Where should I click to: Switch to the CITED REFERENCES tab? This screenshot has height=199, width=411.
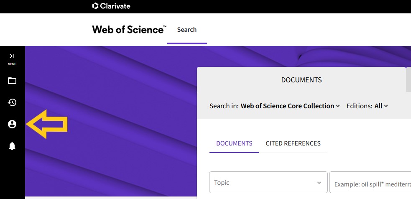coord(293,143)
